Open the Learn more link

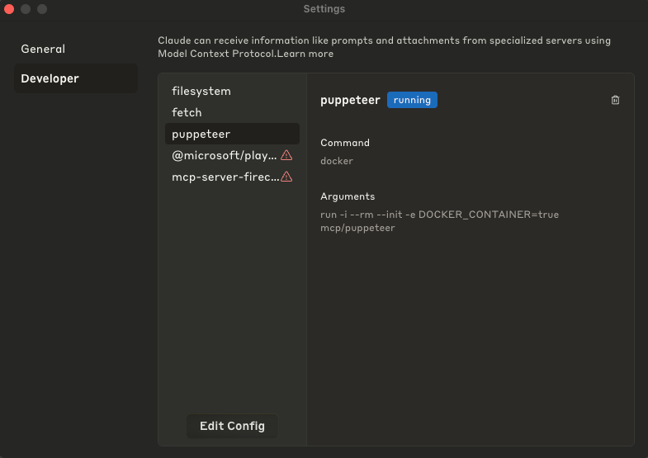pyautogui.click(x=305, y=54)
